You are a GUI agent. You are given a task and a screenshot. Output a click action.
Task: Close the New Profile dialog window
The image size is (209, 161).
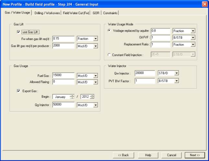point(204,4)
